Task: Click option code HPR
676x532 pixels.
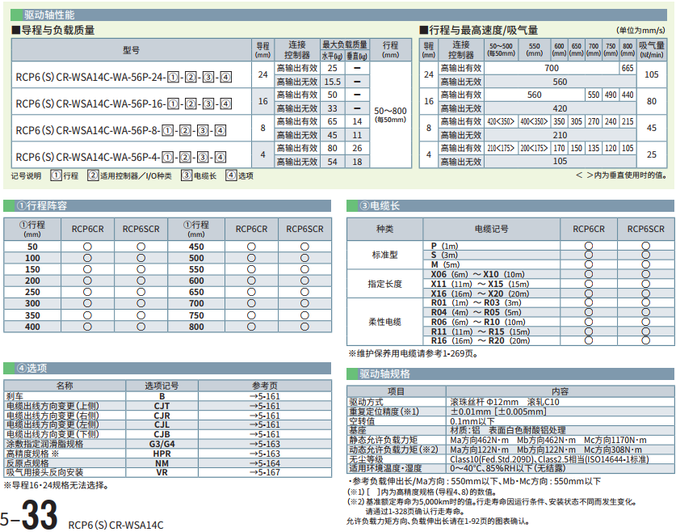Action: tap(162, 454)
